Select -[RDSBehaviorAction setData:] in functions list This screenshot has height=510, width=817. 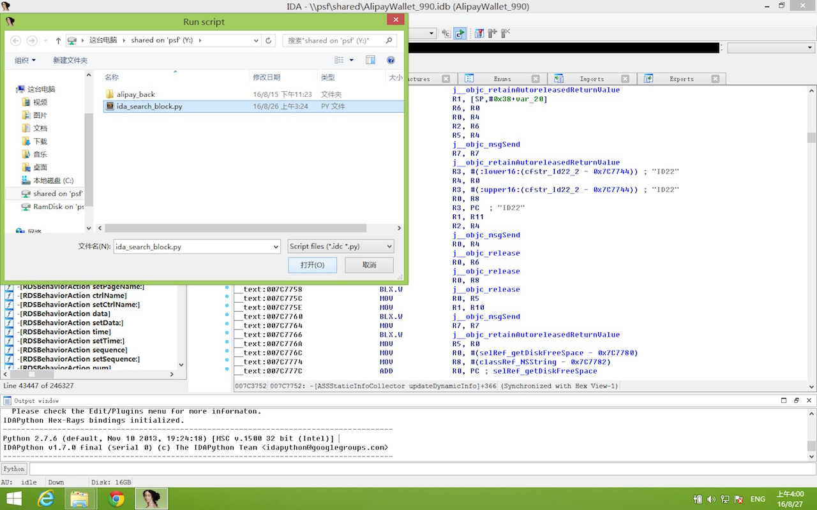pos(71,323)
